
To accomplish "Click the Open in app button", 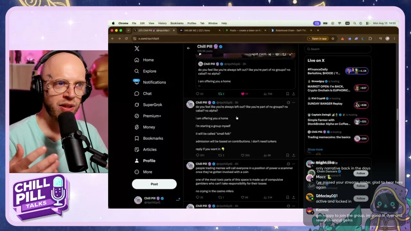I will click(318, 38).
